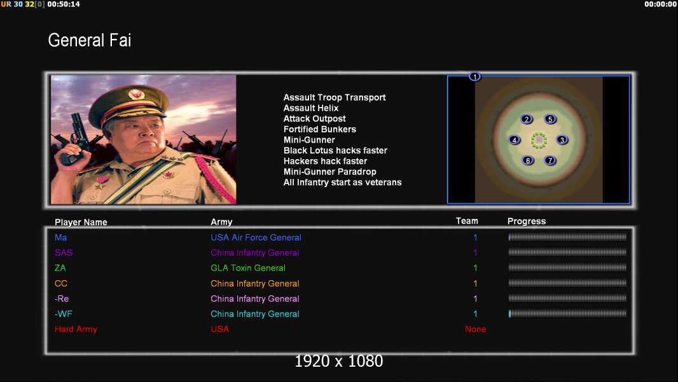Click the 'Team' column header
This screenshot has height=382, width=678.
coord(467,221)
